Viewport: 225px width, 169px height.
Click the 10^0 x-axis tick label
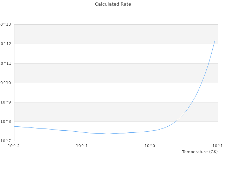coord(150,146)
